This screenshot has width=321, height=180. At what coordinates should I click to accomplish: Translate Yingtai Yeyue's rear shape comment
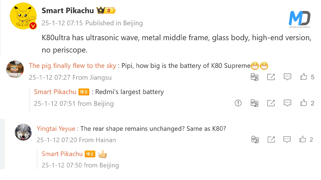(255, 139)
